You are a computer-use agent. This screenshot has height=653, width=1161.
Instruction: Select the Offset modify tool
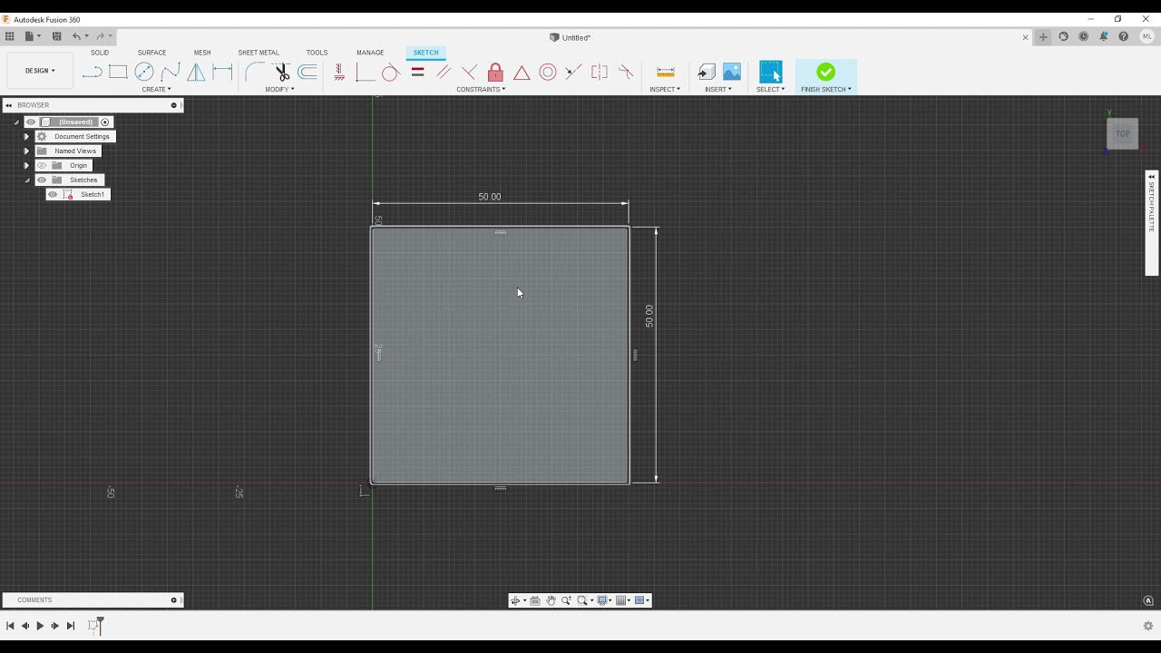307,73
